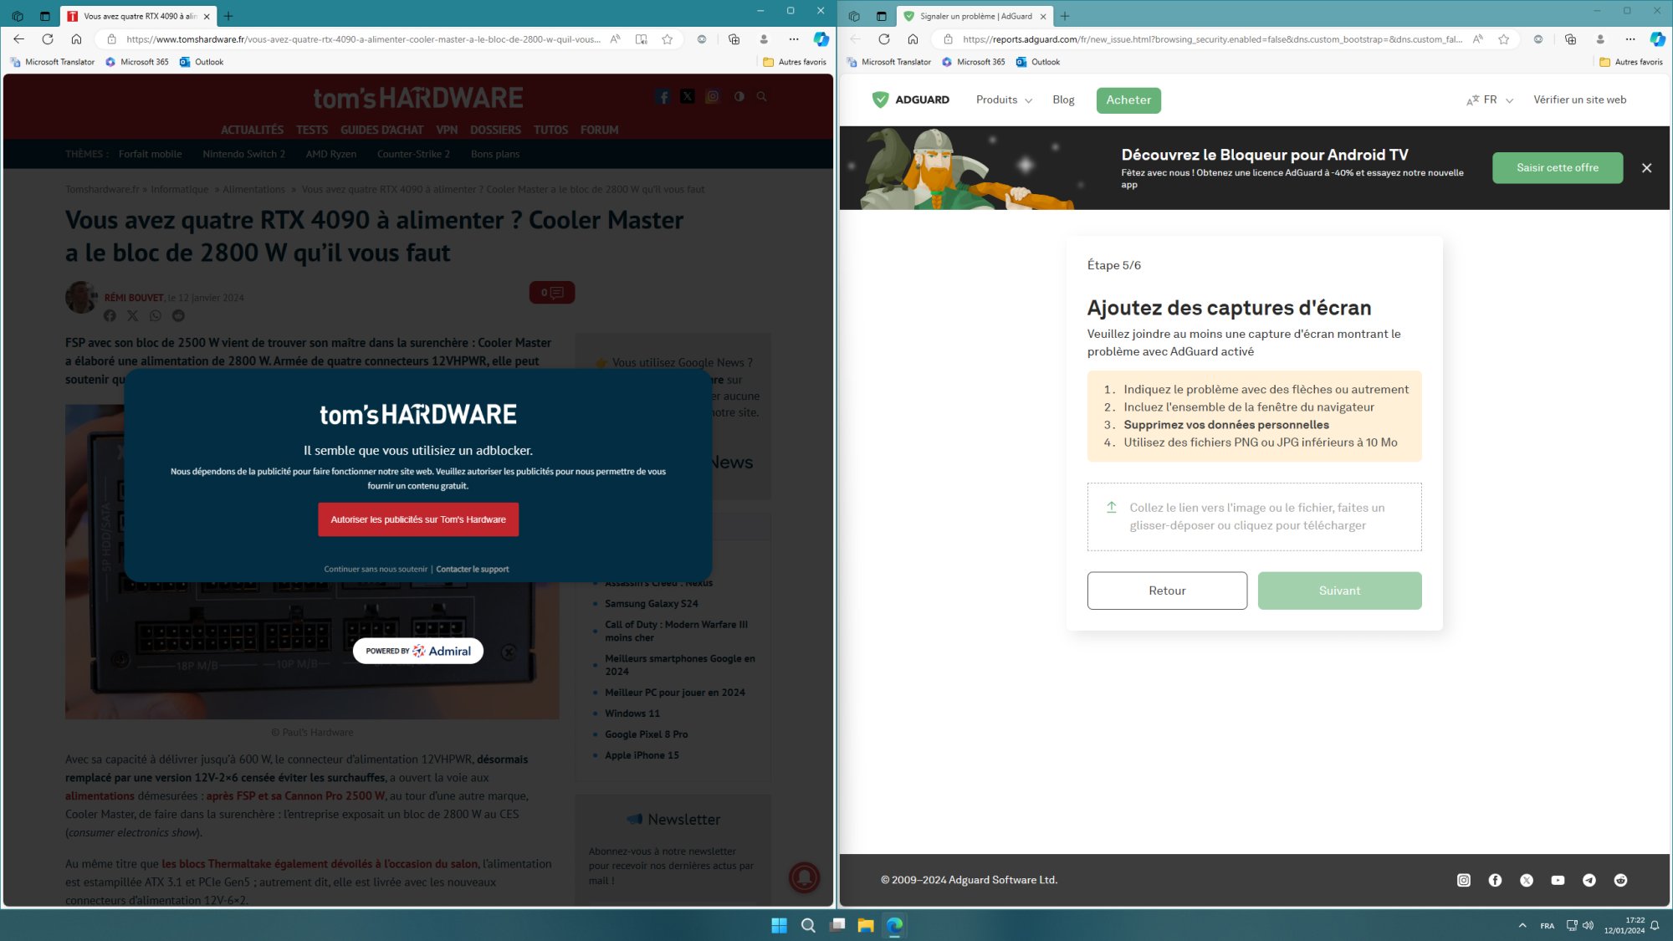The height and width of the screenshot is (941, 1673).
Task: Show hidden taskbar icons with the chevron
Action: click(x=1522, y=926)
